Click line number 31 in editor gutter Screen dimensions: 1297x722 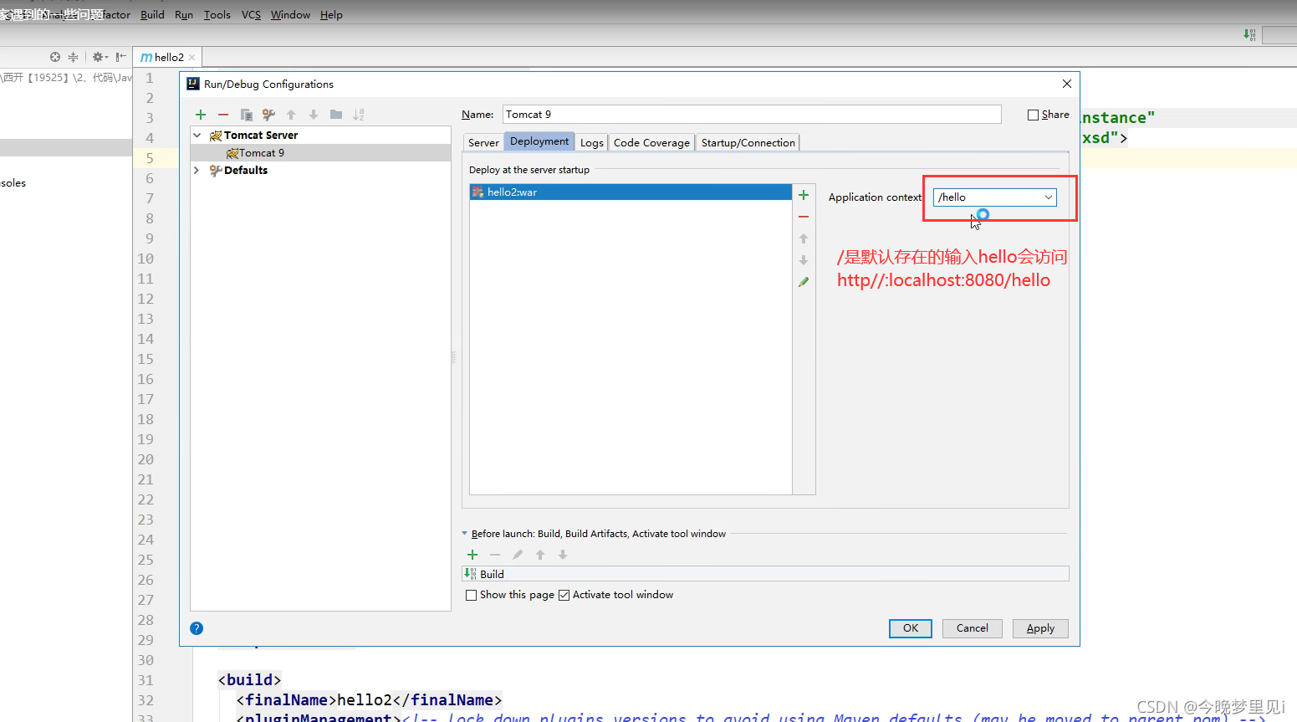coord(146,680)
